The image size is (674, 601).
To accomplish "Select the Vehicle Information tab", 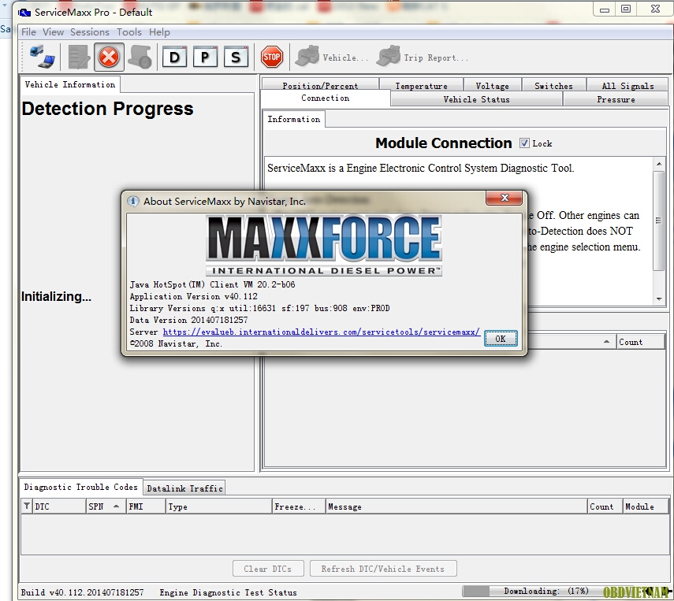I will (x=70, y=84).
